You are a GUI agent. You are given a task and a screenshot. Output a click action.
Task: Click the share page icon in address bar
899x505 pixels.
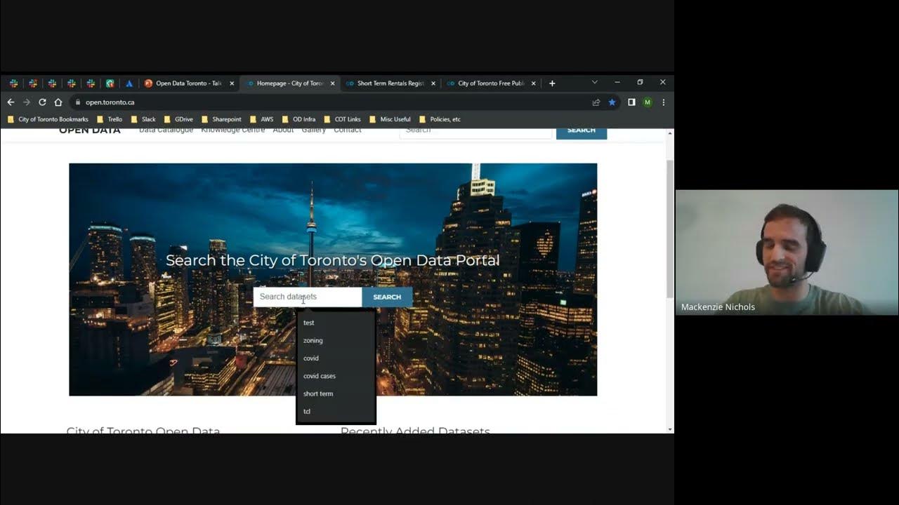596,102
